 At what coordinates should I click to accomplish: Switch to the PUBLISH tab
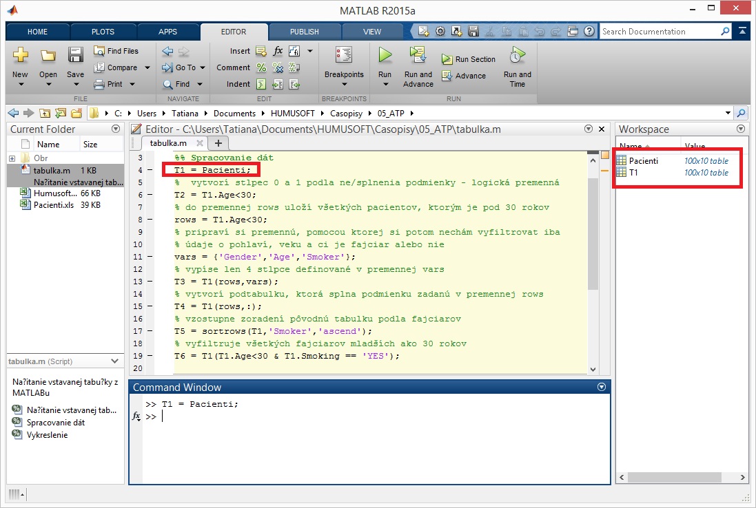(304, 32)
